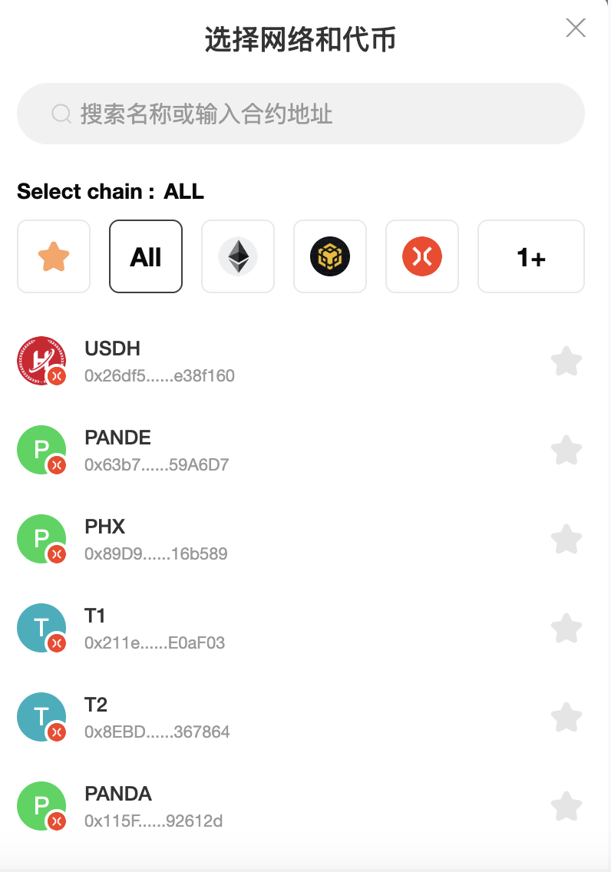Select the red X chain filter

tap(422, 256)
